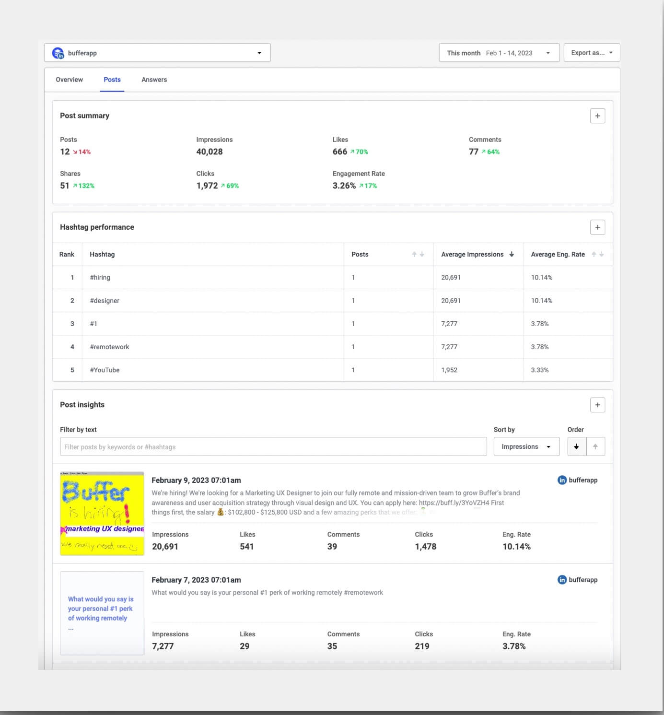Click 3.33% rate in #YouTube row
The image size is (664, 715).
pos(540,370)
